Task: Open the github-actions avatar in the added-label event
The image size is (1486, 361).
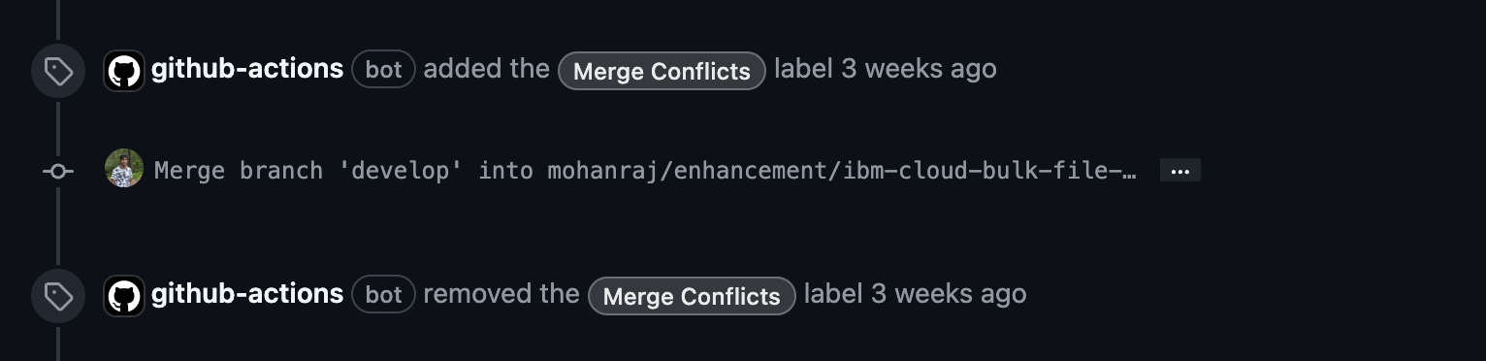Action: (x=124, y=71)
